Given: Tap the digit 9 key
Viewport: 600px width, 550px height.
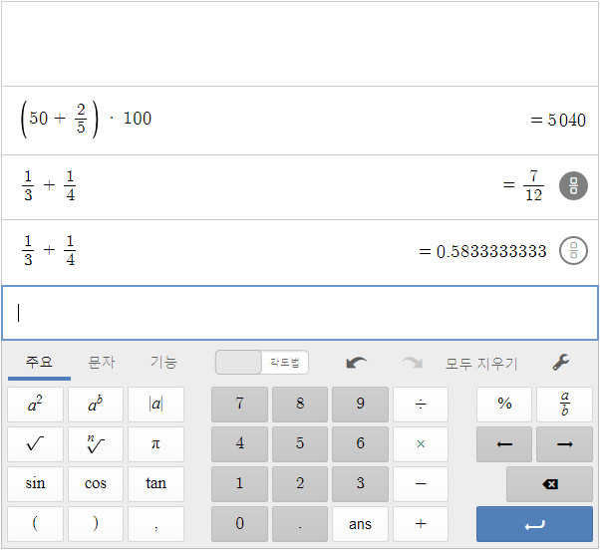Looking at the screenshot, I should tap(360, 405).
